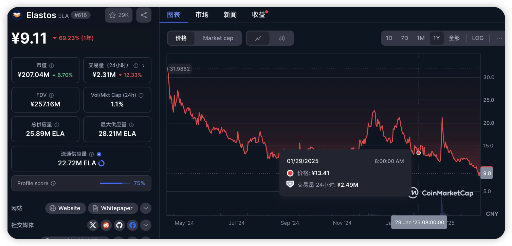Open the Whitepaper link
Image resolution: width=512 pixels, height=246 pixels.
(113, 208)
